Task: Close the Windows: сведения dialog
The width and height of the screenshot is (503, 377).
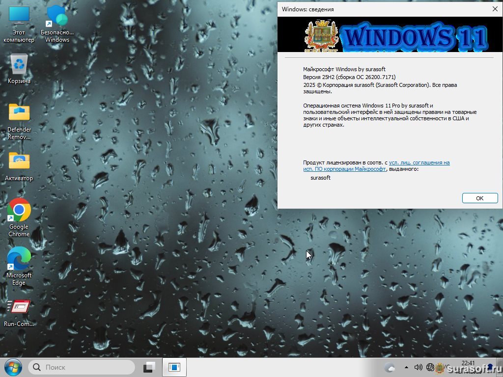Action: pos(495,9)
